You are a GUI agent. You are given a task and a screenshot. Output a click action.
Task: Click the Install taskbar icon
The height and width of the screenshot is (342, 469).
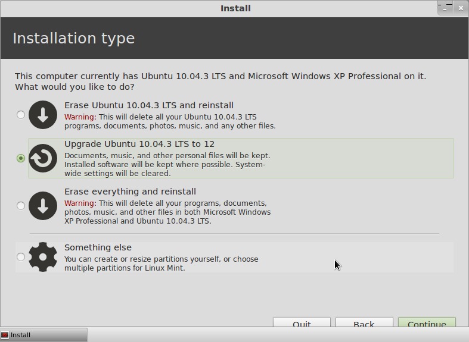pos(5,335)
